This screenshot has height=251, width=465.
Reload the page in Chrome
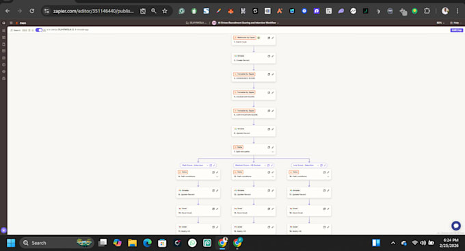32,11
